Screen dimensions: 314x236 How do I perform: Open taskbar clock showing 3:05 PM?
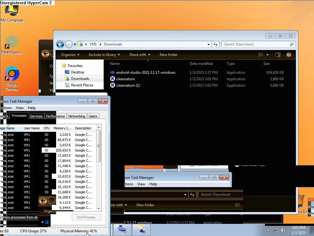click(x=298, y=230)
